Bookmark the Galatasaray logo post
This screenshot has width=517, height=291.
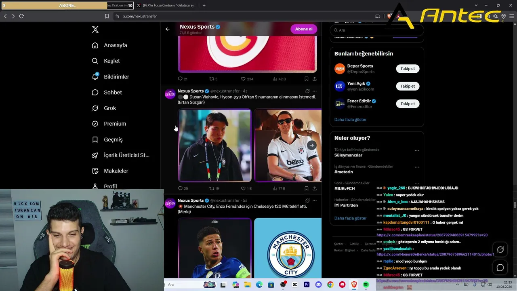point(307,79)
